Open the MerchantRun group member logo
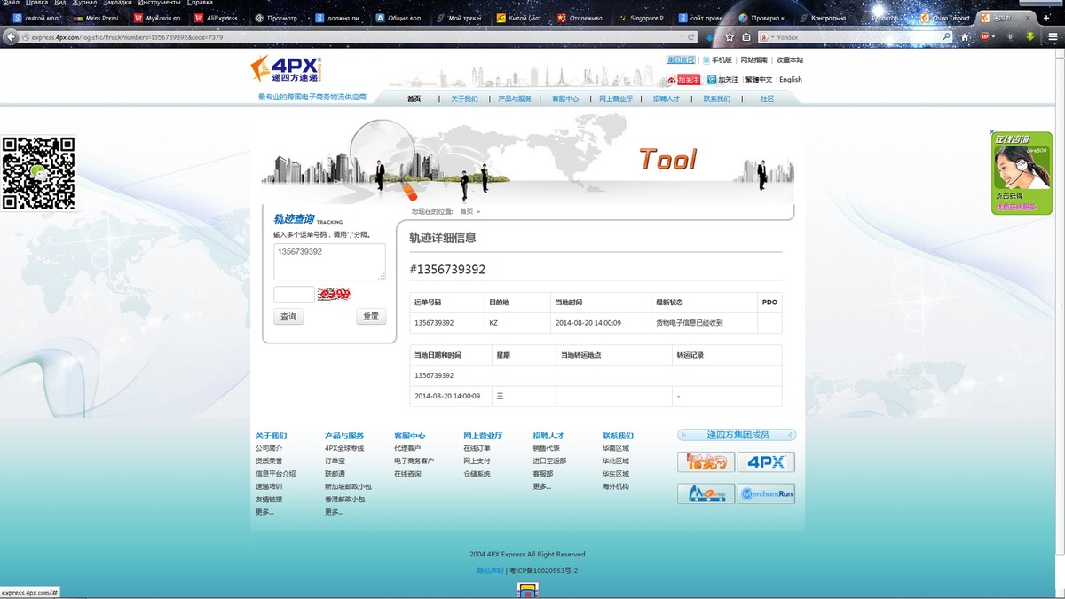1065x599 pixels. click(766, 493)
